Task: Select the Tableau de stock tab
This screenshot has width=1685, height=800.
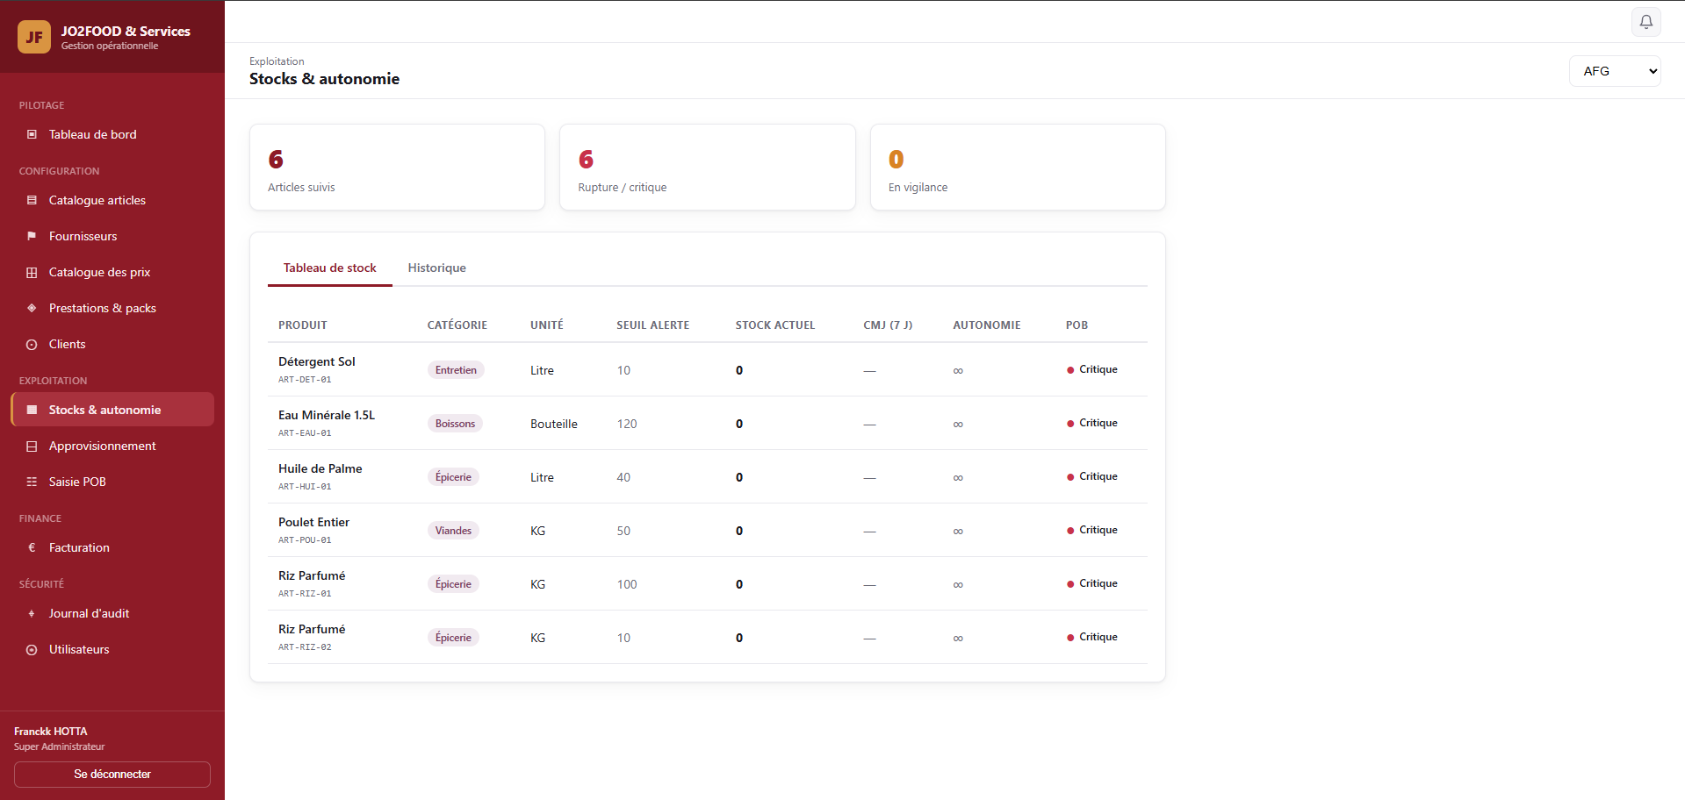Action: pyautogui.click(x=329, y=268)
